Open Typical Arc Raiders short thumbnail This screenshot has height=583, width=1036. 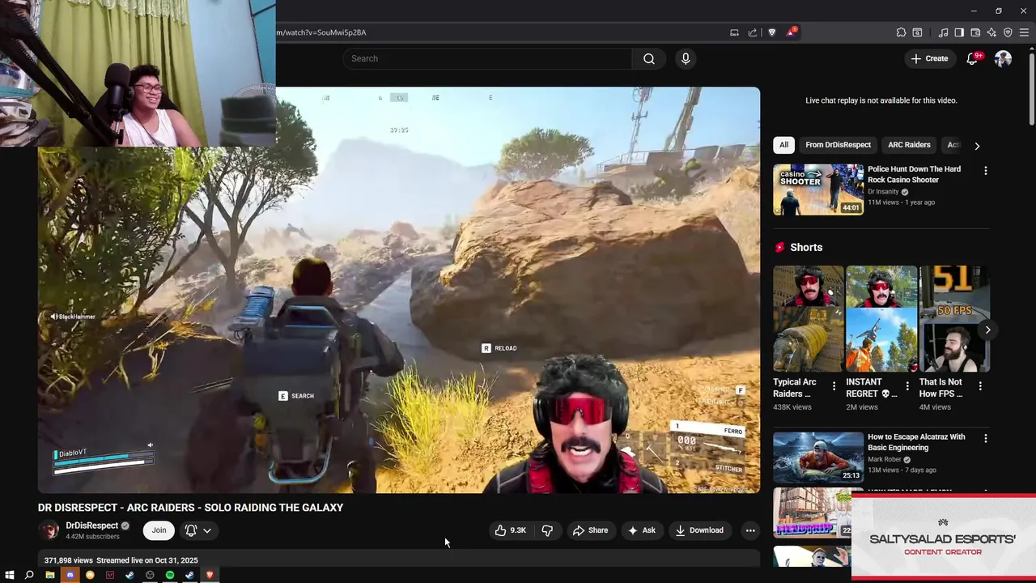click(808, 319)
